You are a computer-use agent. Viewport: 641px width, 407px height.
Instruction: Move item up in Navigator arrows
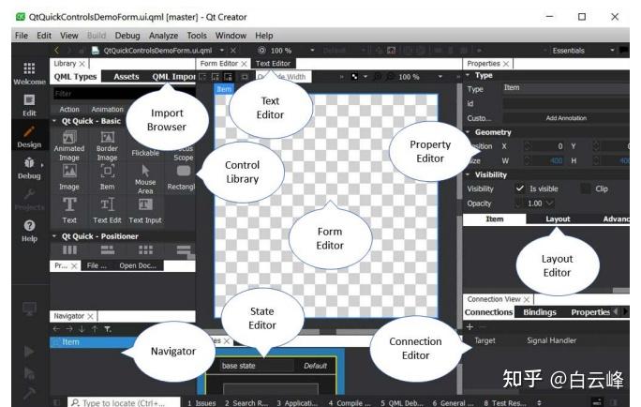[95, 329]
